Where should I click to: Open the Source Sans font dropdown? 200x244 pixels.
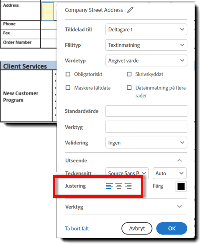click(x=127, y=173)
